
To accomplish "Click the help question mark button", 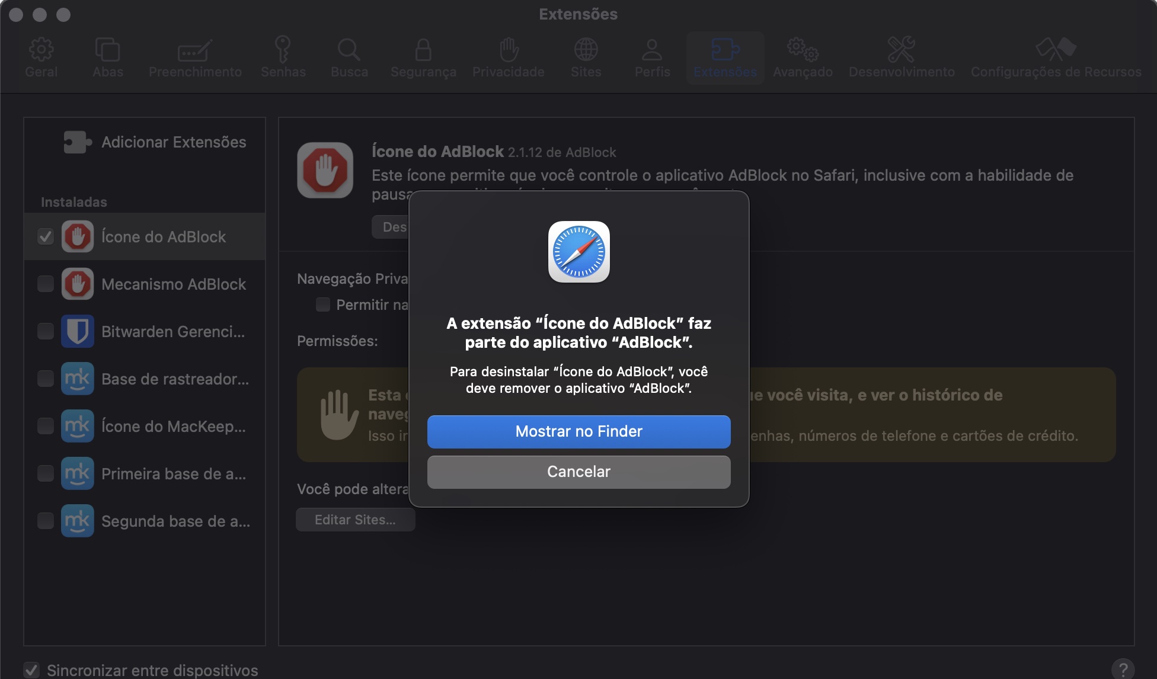I will (x=1124, y=668).
